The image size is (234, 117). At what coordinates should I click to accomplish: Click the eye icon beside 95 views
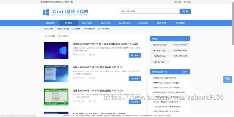tap(90, 78)
